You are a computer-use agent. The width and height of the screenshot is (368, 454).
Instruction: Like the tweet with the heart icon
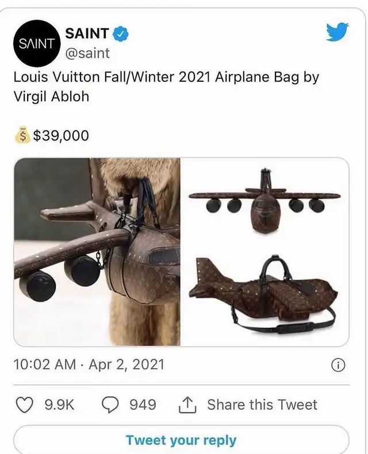(x=24, y=404)
